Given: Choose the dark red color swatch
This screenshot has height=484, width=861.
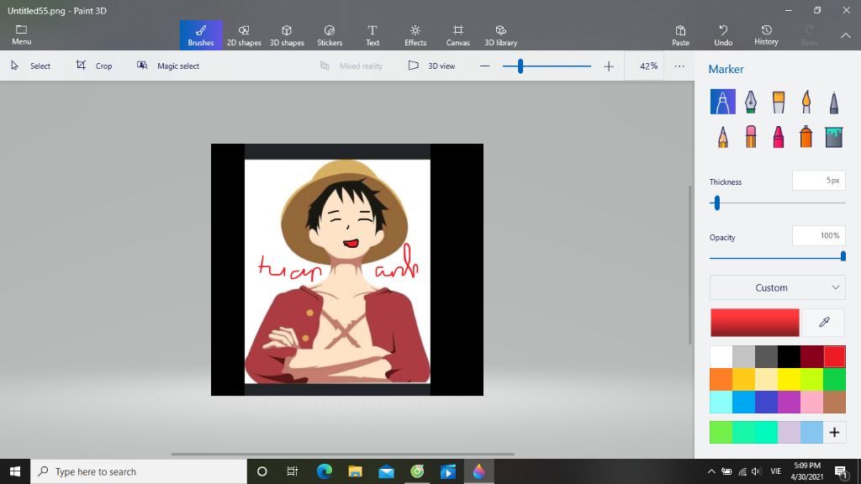Looking at the screenshot, I should [x=811, y=356].
